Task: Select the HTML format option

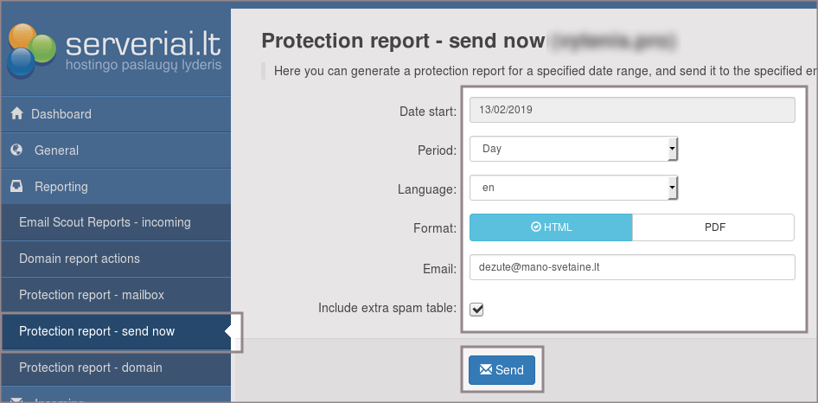Action: pos(551,227)
